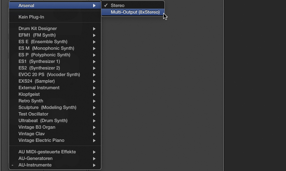Viewport: 286px width, 171px height.
Task: Select Ultrabeat (Drum Synth)
Action: 55,120
